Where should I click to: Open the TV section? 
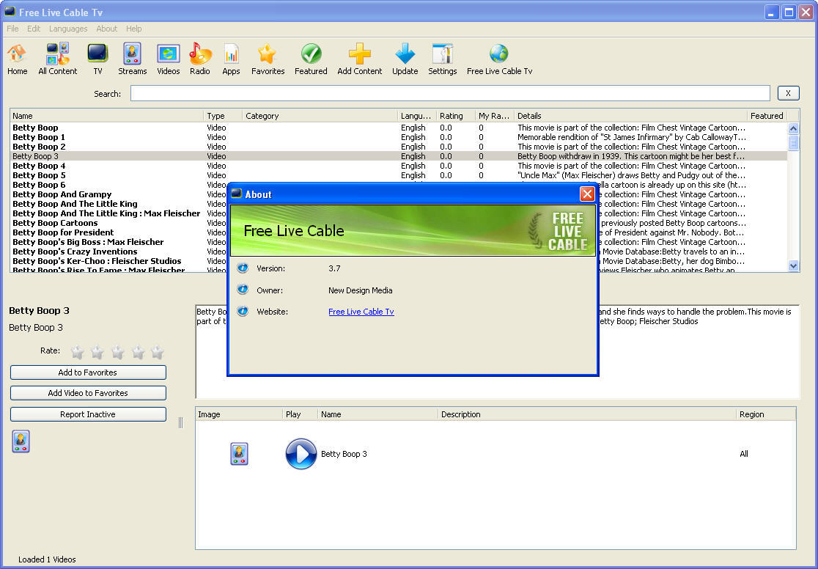(97, 59)
